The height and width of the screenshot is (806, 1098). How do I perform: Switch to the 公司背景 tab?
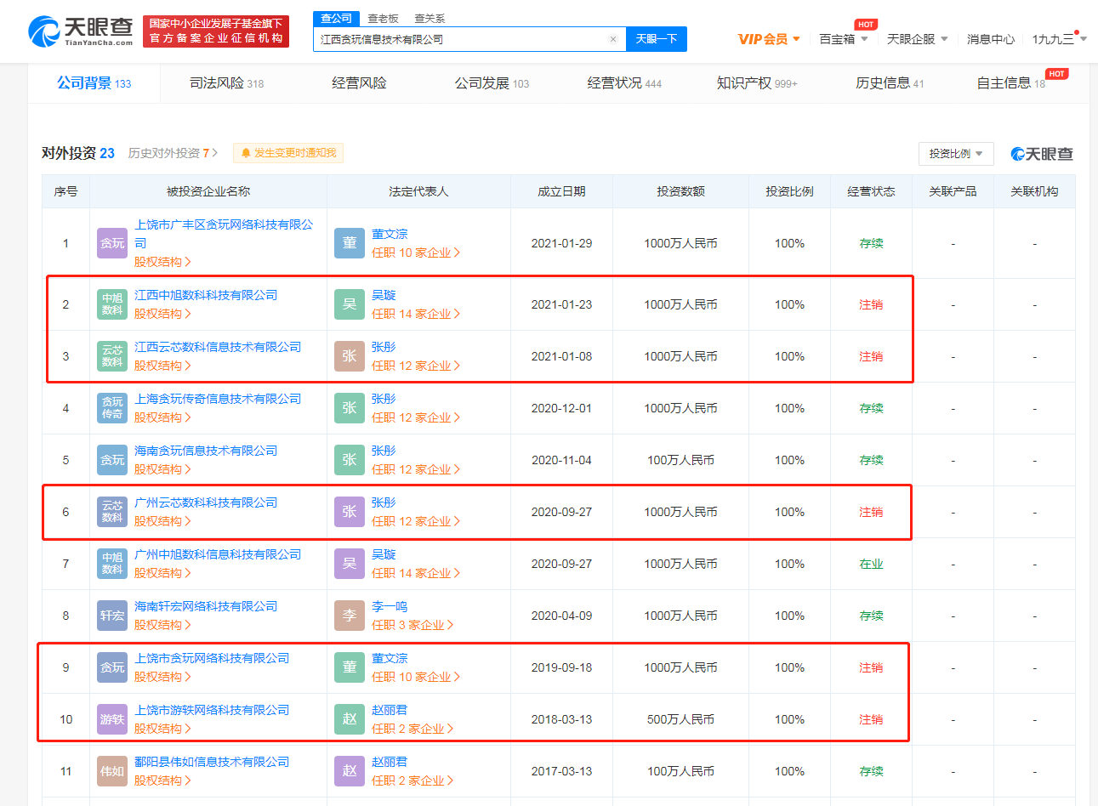coord(94,83)
